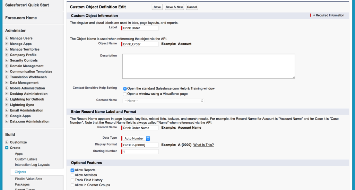Grab the Description box resize handle
Image resolution: width=355 pixels, height=190 pixels.
pyautogui.click(x=293, y=77)
